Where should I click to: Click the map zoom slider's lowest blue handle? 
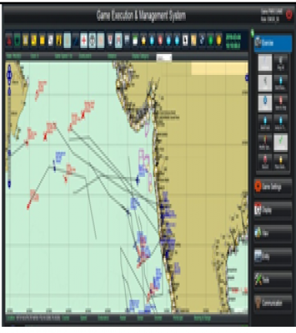(9, 184)
